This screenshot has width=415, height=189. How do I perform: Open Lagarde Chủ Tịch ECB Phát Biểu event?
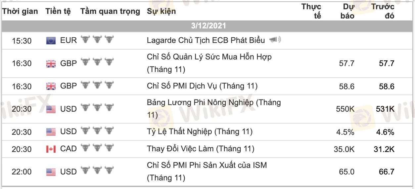(206, 40)
